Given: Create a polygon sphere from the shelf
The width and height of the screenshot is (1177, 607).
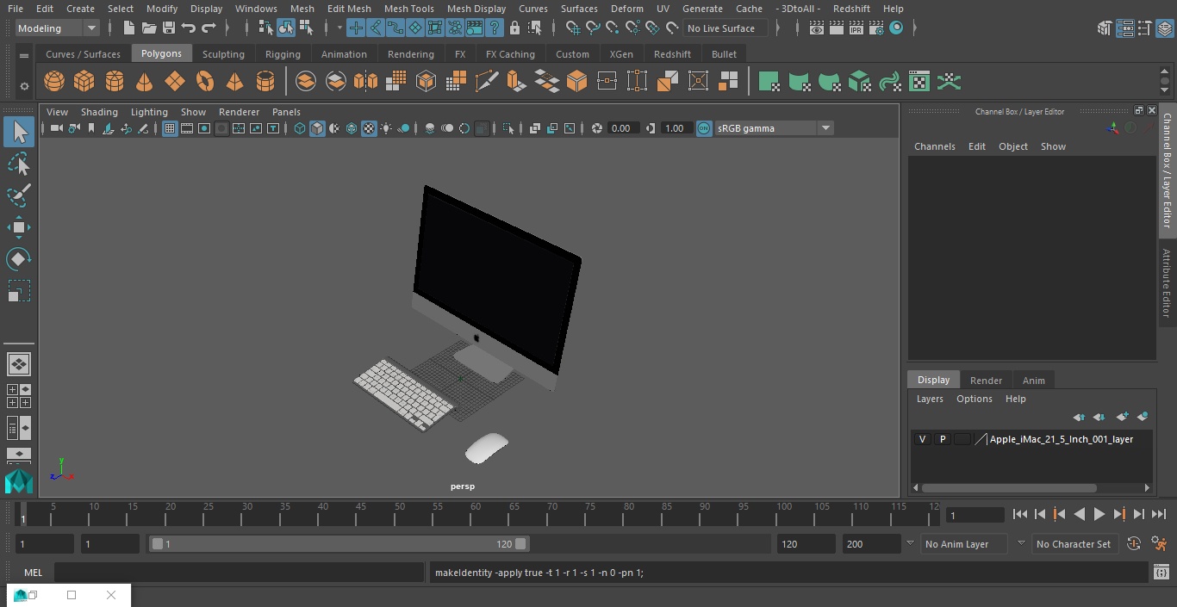Looking at the screenshot, I should point(54,82).
